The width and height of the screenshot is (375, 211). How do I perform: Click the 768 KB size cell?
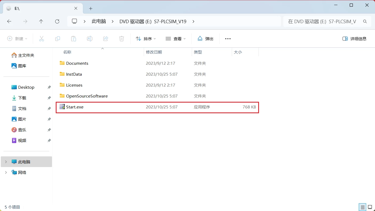[x=249, y=107]
